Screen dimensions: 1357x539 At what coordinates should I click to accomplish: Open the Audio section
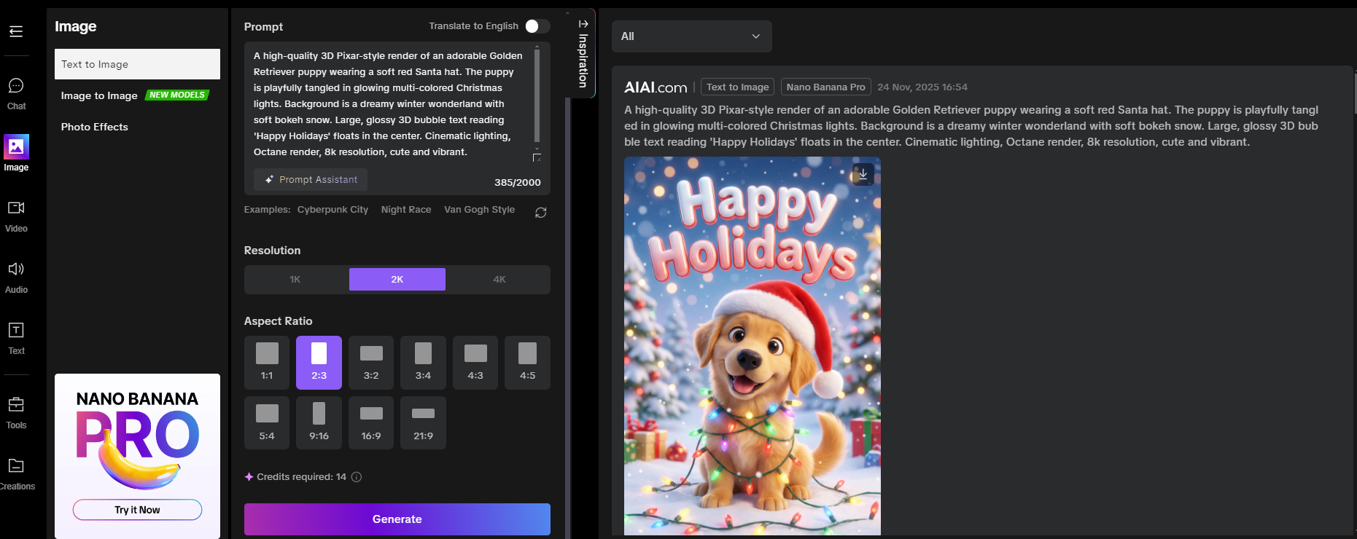[x=16, y=278]
